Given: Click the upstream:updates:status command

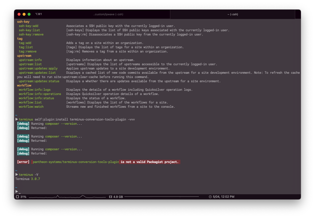Looking at the screenshot, I should pyautogui.click(x=39, y=81).
